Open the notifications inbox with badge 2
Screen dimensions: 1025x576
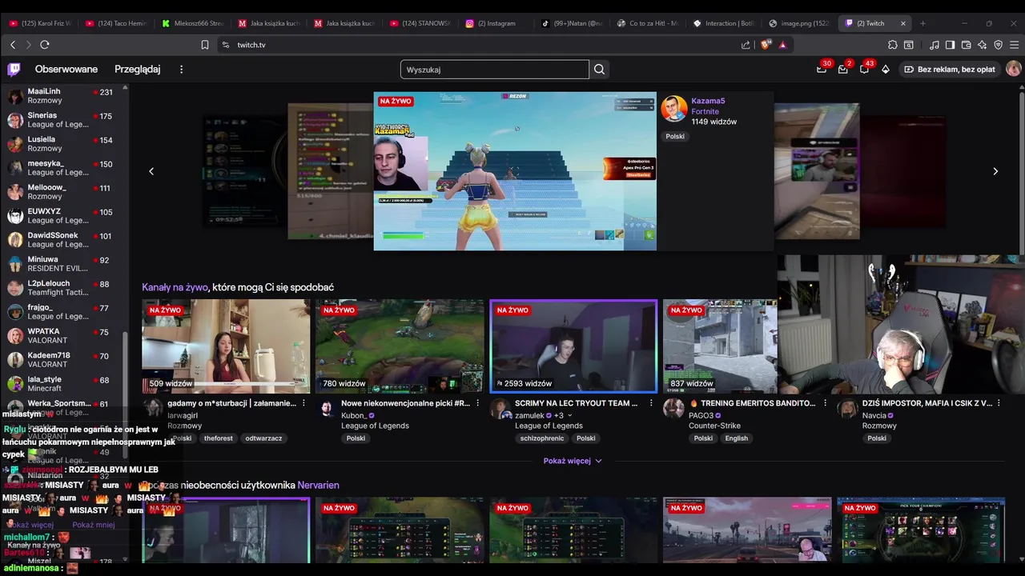(842, 70)
